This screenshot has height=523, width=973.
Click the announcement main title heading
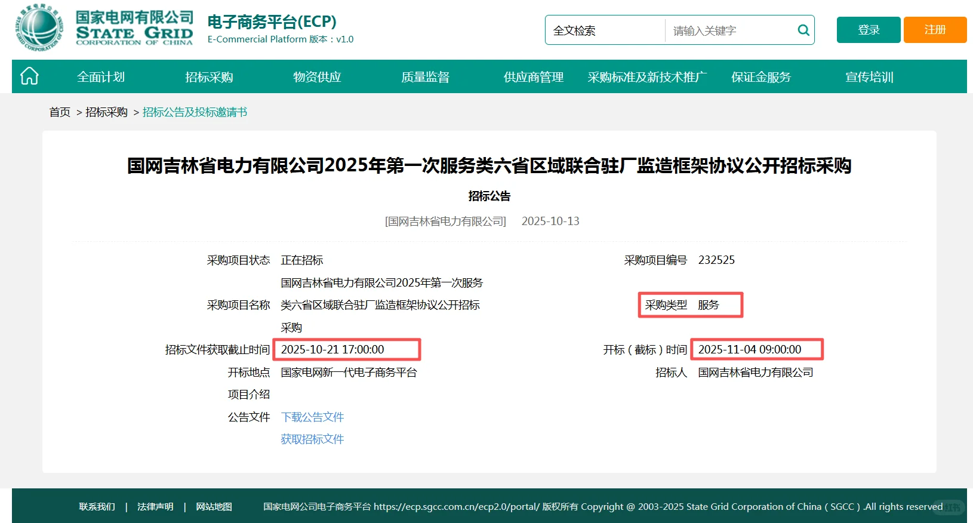(489, 165)
